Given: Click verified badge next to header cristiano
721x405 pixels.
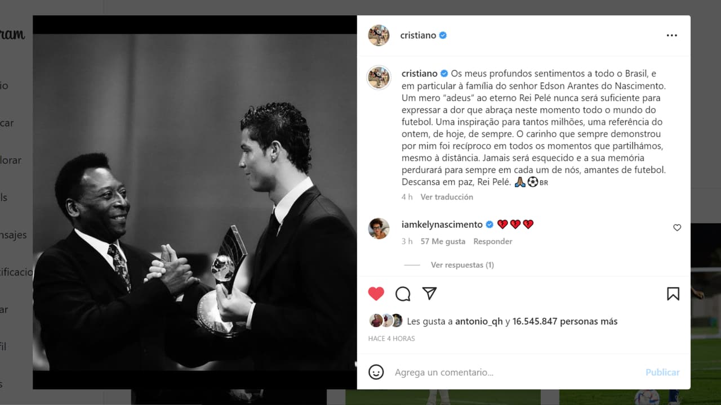Looking at the screenshot, I should point(443,35).
